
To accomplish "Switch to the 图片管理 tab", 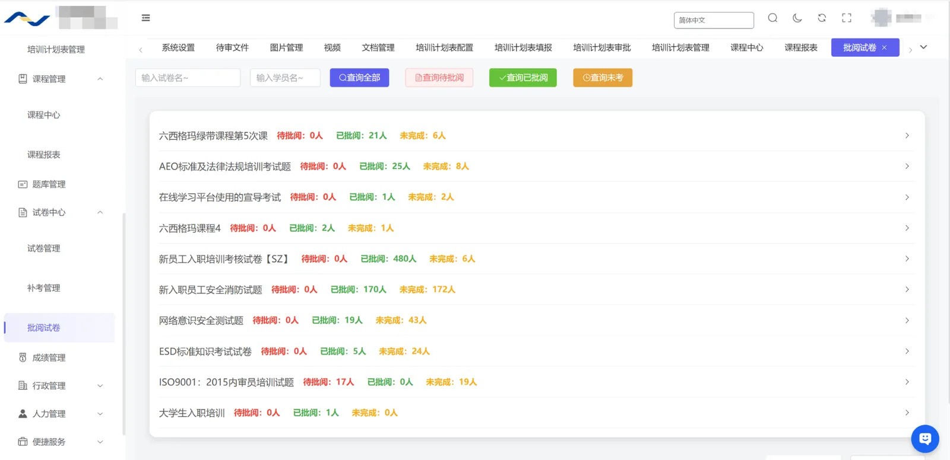I will [286, 47].
